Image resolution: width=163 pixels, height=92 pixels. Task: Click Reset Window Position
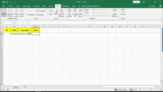coord(101,16)
